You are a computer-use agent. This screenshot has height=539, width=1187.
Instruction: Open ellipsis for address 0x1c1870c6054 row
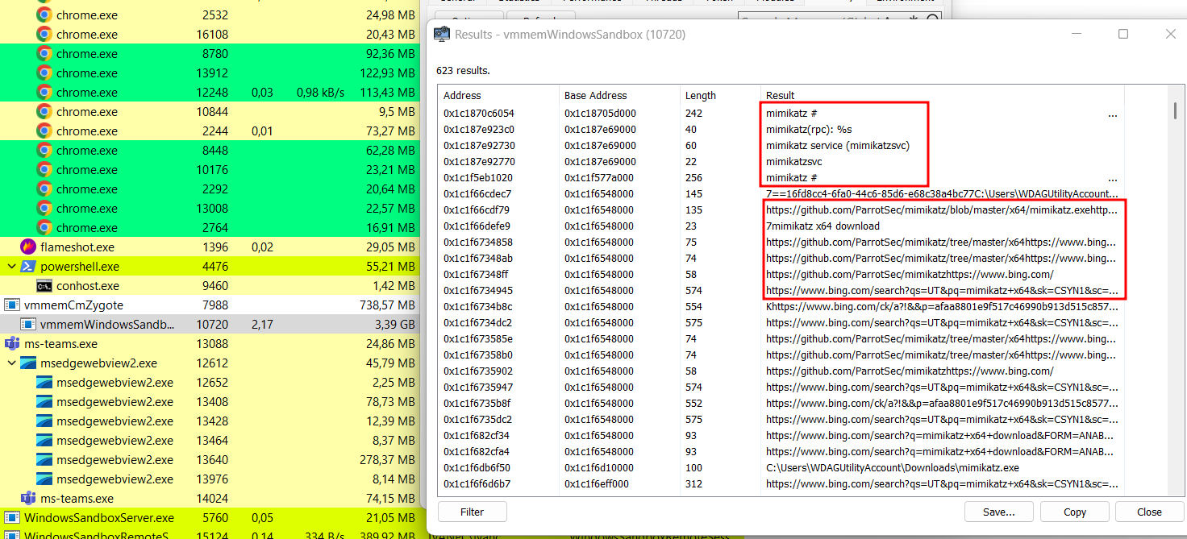point(1113,114)
